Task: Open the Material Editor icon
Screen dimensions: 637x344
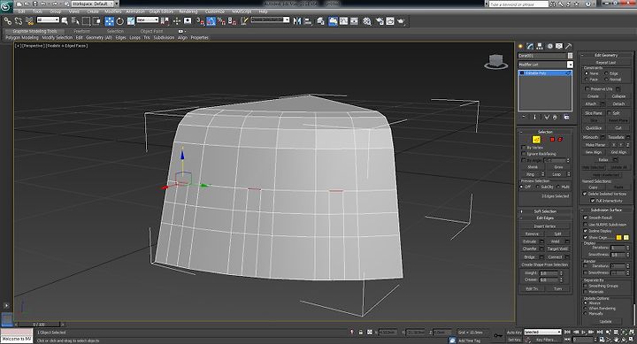Action: coord(367,21)
